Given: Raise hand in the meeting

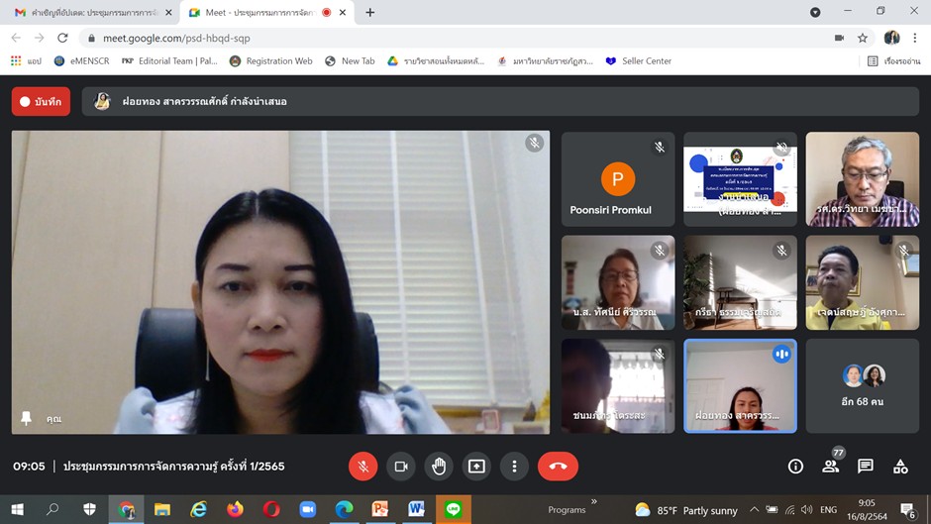Looking at the screenshot, I should (439, 467).
